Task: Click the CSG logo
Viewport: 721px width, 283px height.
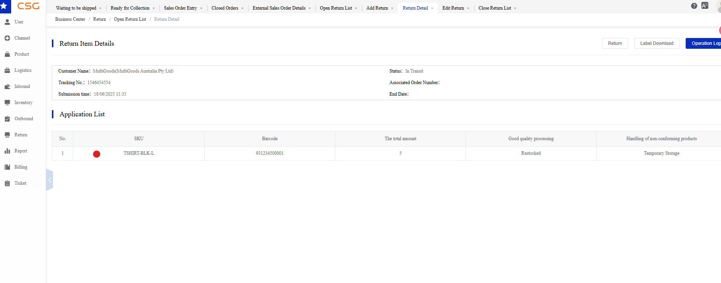Action: pyautogui.click(x=28, y=6)
